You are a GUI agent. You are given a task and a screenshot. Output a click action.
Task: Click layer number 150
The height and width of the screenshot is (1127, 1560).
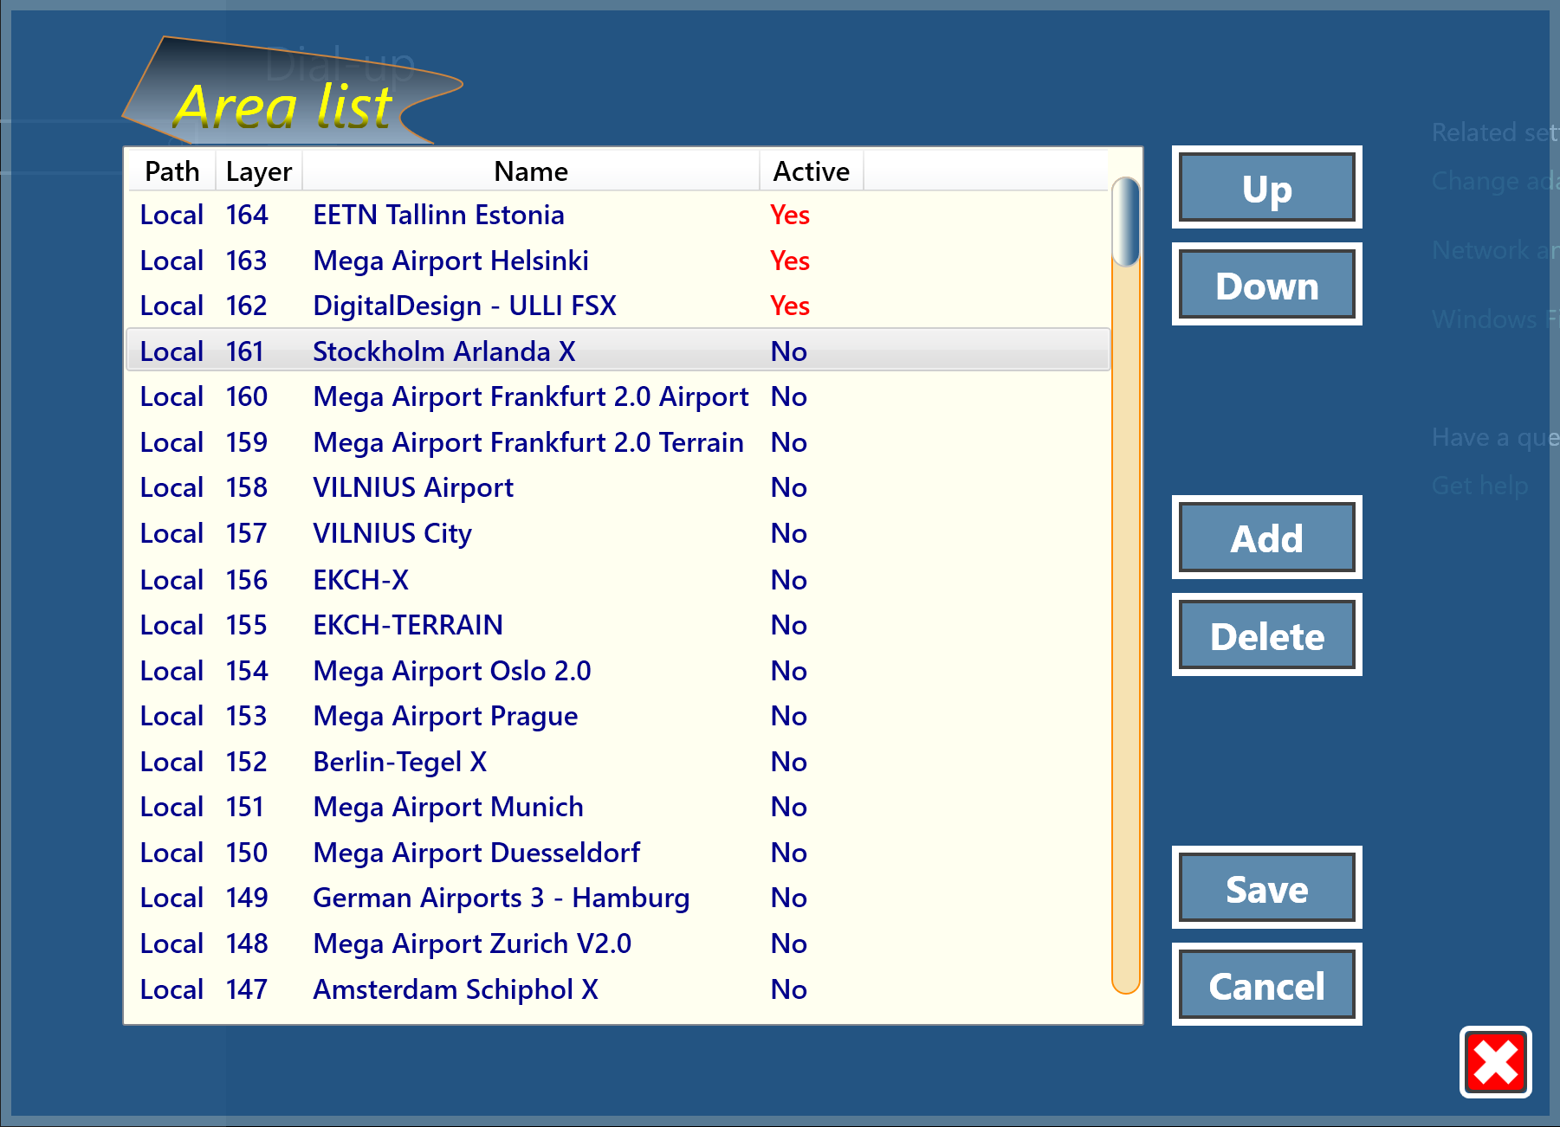coord(247,853)
